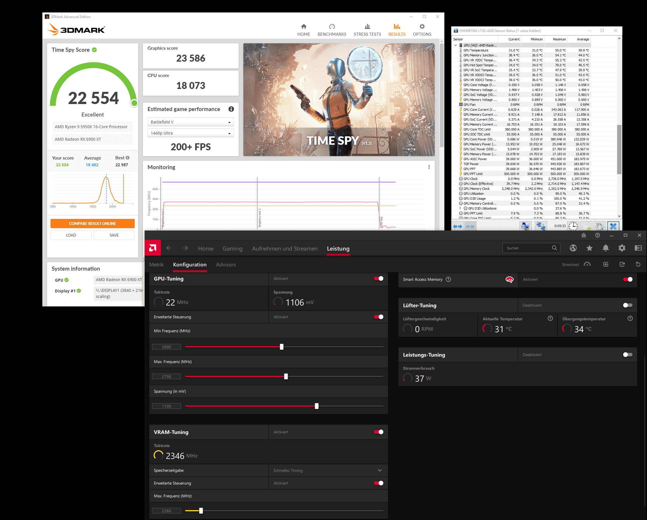Open Speicherzeitgabe Schnelles Timing dropdown
The image size is (647, 520).
point(328,470)
